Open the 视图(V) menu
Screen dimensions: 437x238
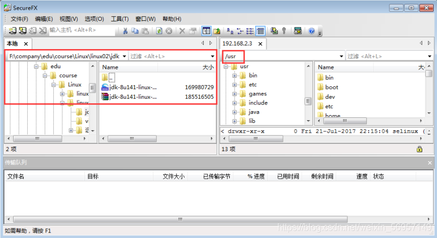tap(68, 19)
